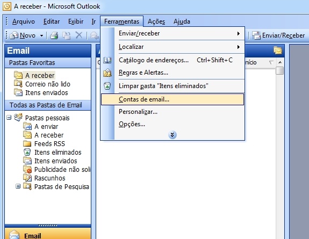
Task: Open the Arquivo menu
Action: (x=24, y=21)
